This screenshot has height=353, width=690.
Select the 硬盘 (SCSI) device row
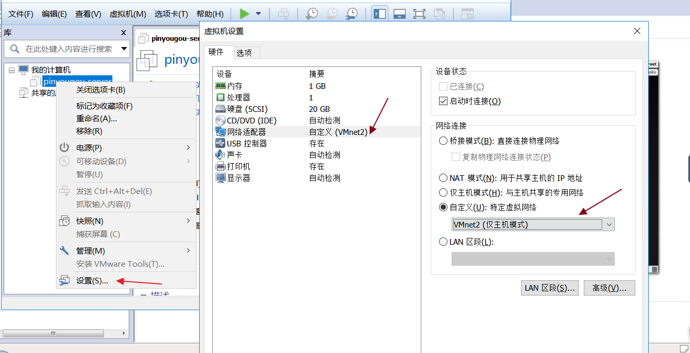pos(317,109)
